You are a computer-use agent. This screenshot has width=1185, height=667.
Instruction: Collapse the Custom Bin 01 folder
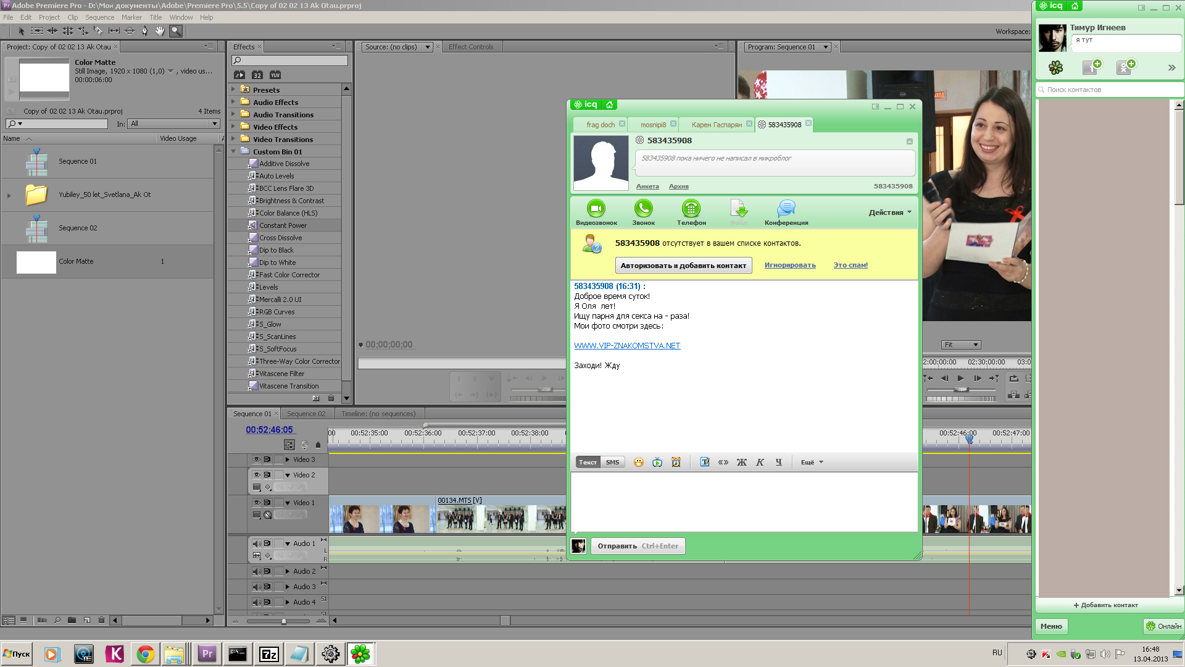click(x=233, y=151)
